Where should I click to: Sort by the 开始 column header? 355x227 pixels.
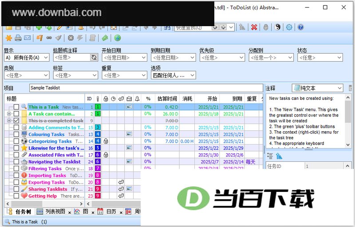(207, 98)
